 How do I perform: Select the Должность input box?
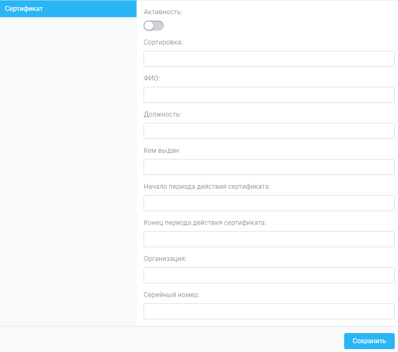[269, 131]
